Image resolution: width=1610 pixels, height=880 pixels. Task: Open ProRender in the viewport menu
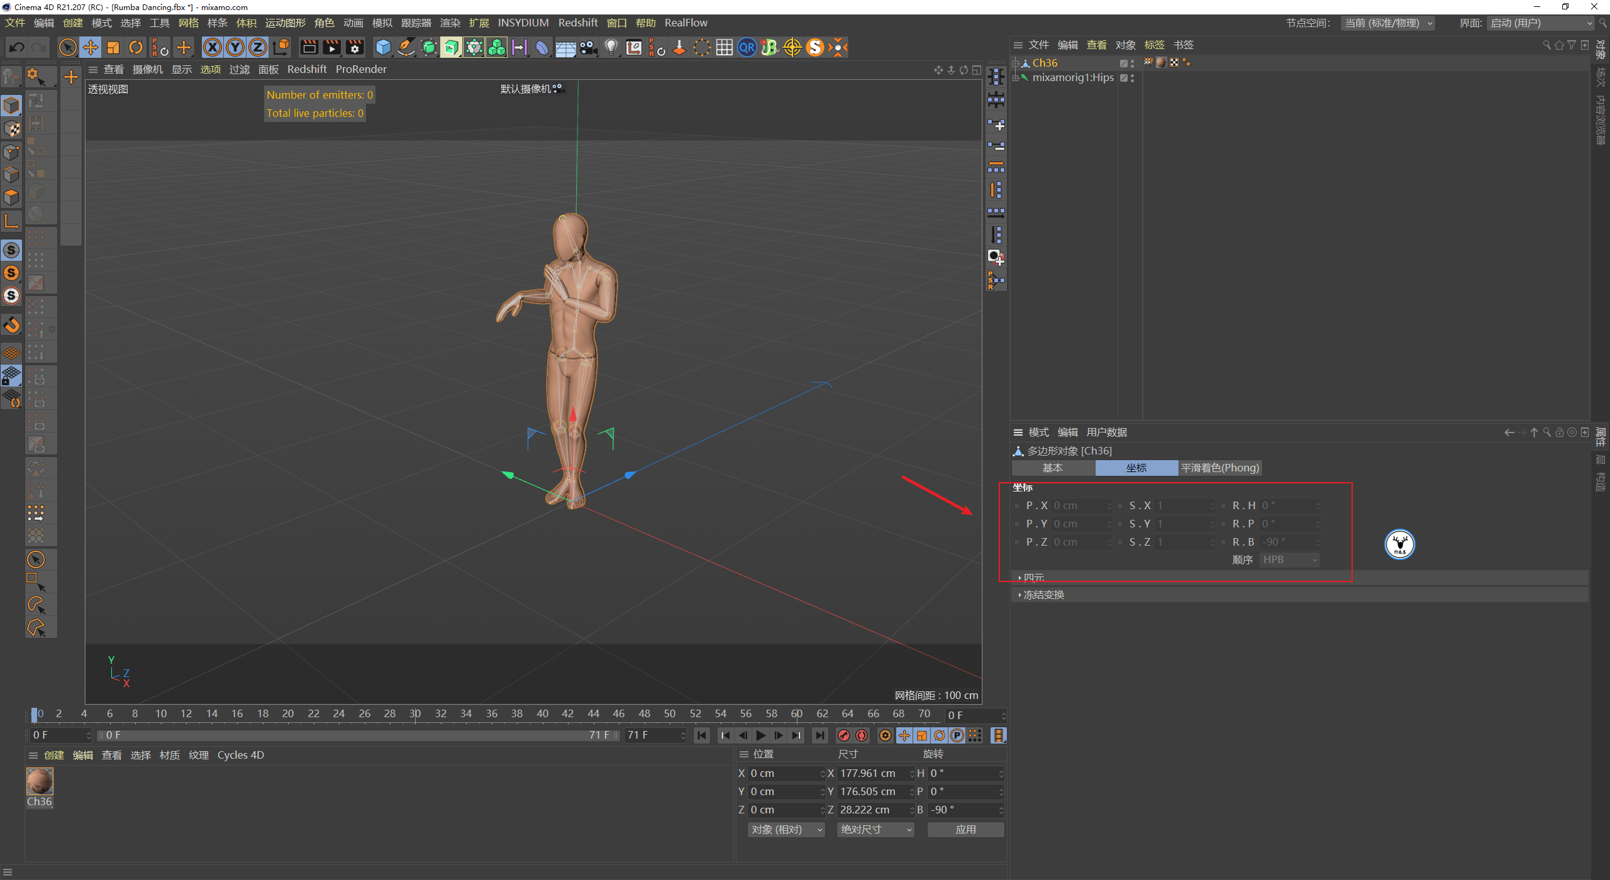click(x=361, y=69)
